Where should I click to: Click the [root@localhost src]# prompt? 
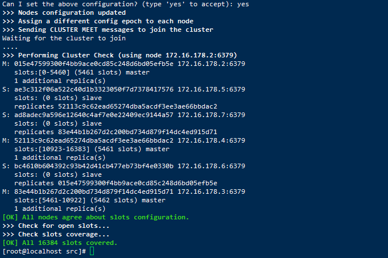tap(44, 251)
